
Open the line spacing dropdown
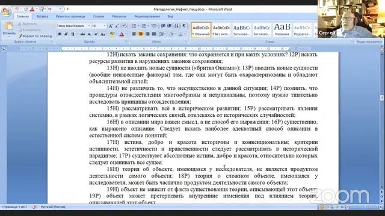162,34
